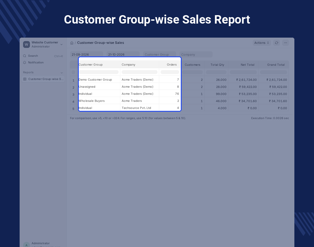Click the row number 5 cell
This screenshot has width=314, height=247.
coord(73,109)
